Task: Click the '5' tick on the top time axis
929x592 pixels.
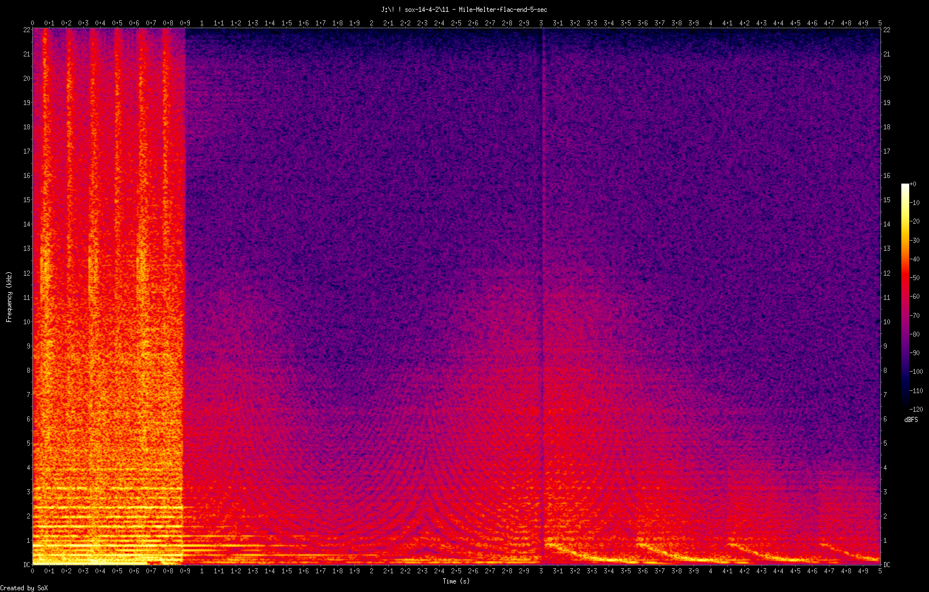Action: (x=880, y=23)
